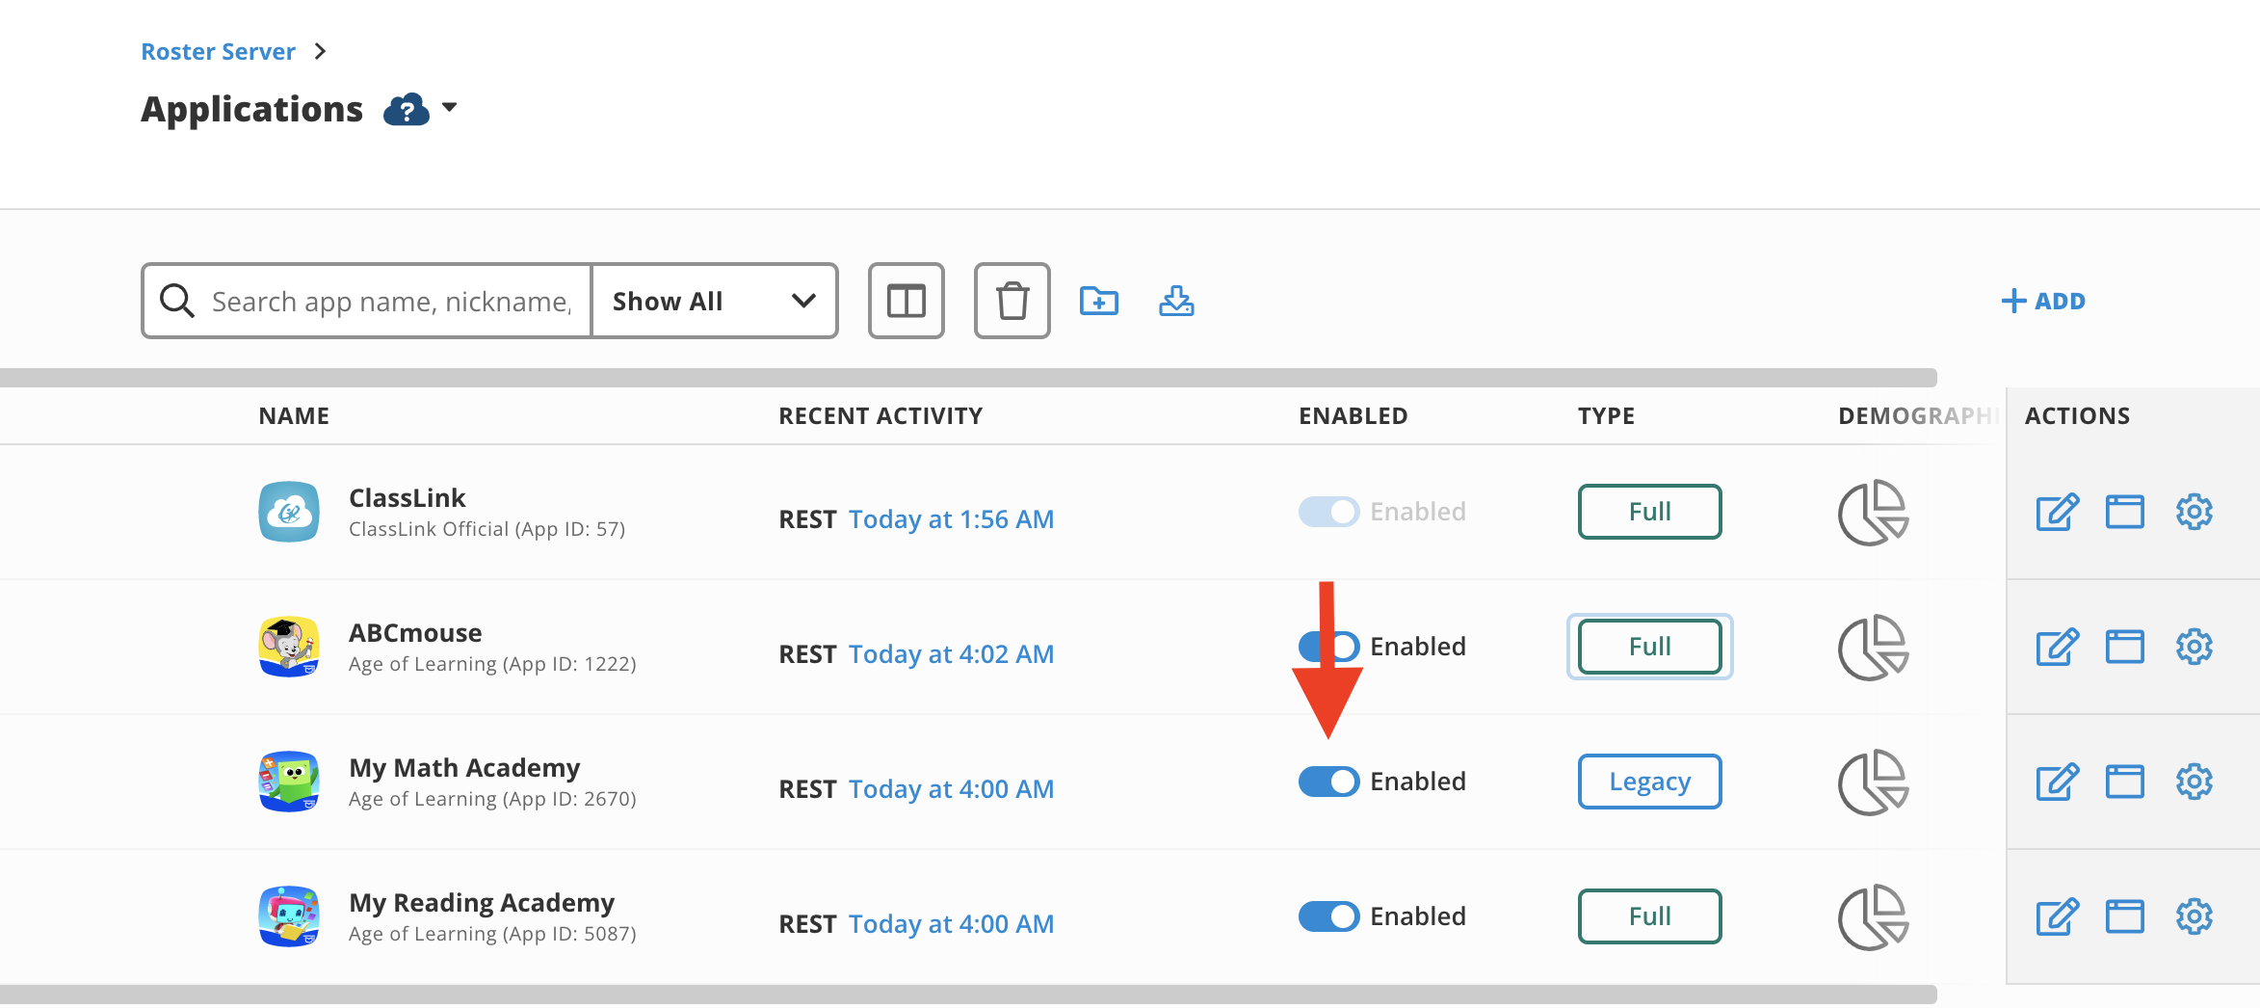Sort by the ENABLED column header
Screen dimensions: 2260x1008
1353,416
